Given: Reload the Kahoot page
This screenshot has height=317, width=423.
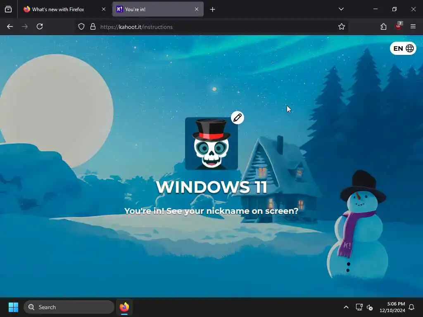Looking at the screenshot, I should tap(40, 26).
